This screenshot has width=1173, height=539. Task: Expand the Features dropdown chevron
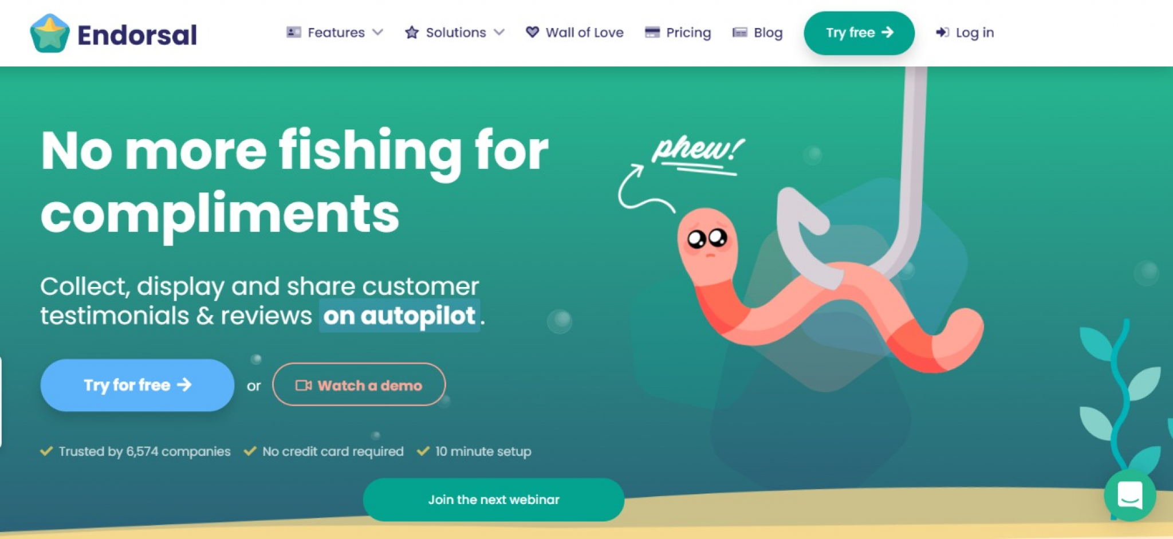[377, 32]
